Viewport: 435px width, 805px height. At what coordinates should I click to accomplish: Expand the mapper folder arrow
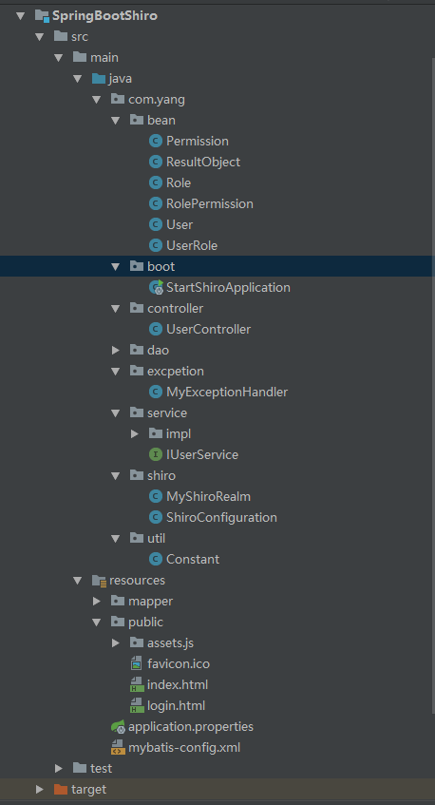pos(97,602)
